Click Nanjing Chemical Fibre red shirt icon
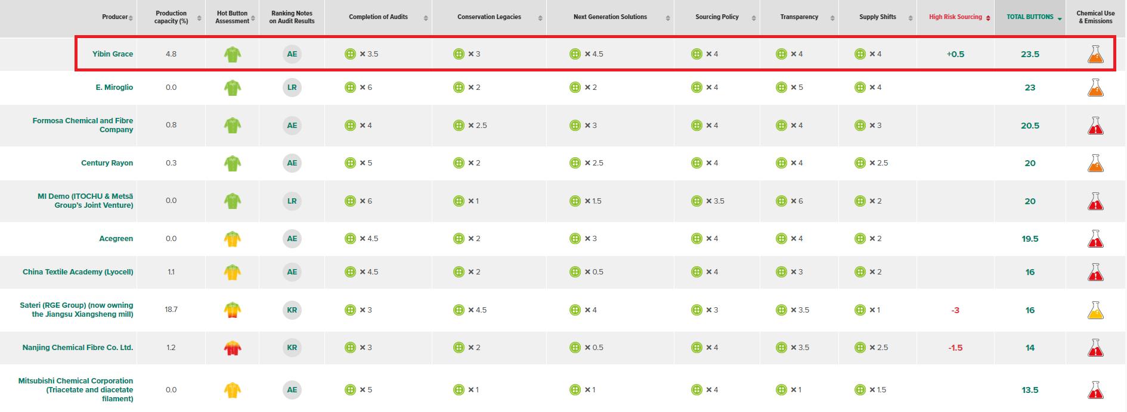 coord(232,348)
